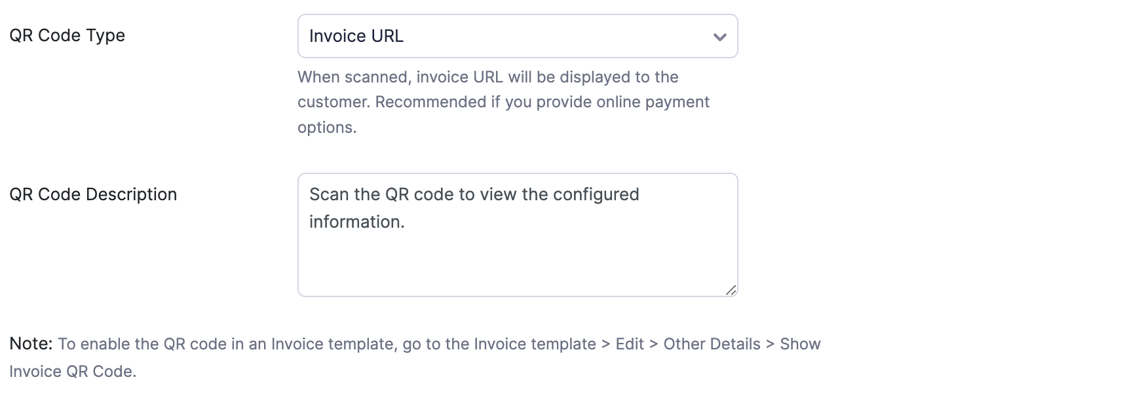Click the word 'customer' in the description hint
The height and width of the screenshot is (407, 1127).
click(333, 102)
